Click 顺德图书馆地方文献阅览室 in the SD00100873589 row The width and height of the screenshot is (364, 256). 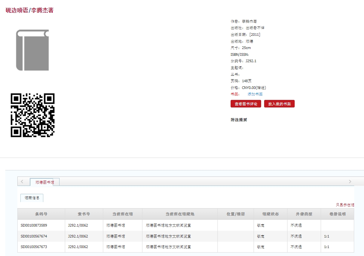point(168,225)
